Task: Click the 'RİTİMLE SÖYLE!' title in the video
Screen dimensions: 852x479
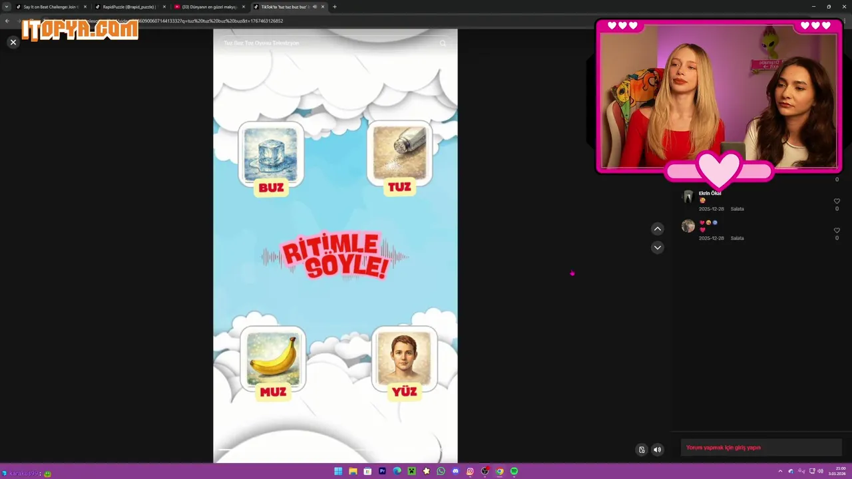Action: pos(334,256)
